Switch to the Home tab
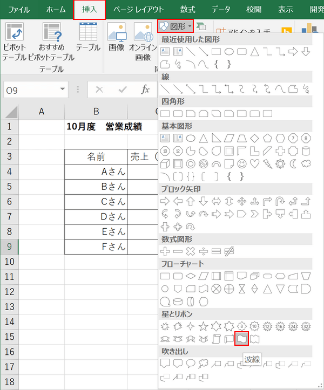Screen dimensions: 324x390 56,10
